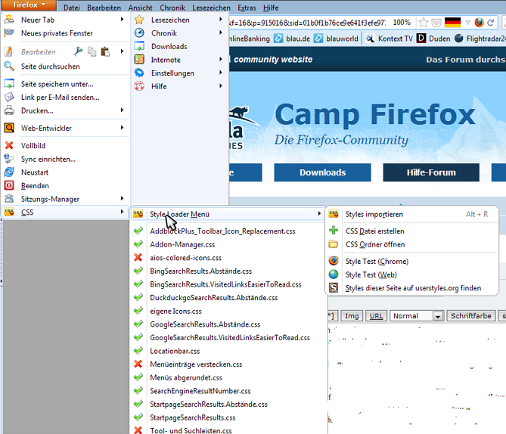Open the Ansicht menu
Viewport: 506px width, 434px height.
[x=140, y=8]
